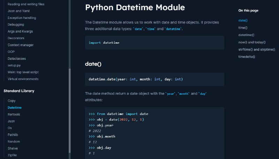Open the Exception handling page
Screen dimensions: 279x159
[x=22, y=17]
